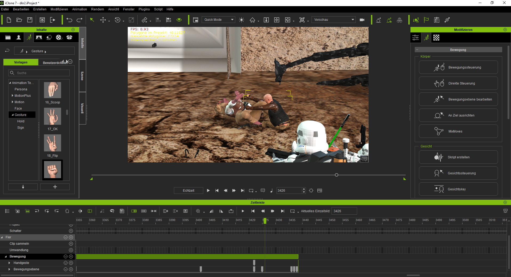Open the Rendern menu
This screenshot has height=277, width=511.
98,9
